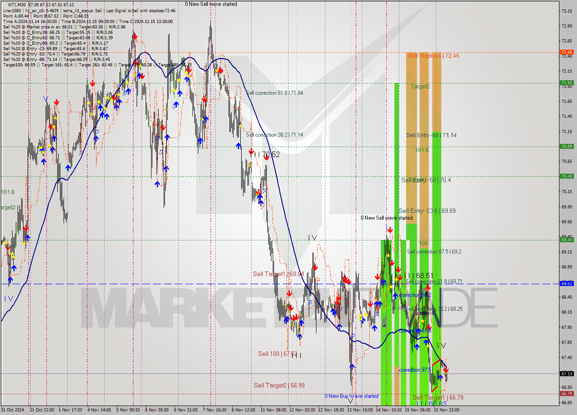The image size is (577, 415).
Task: Click the current price tag 67.13 on the axis
Action: pos(567,374)
